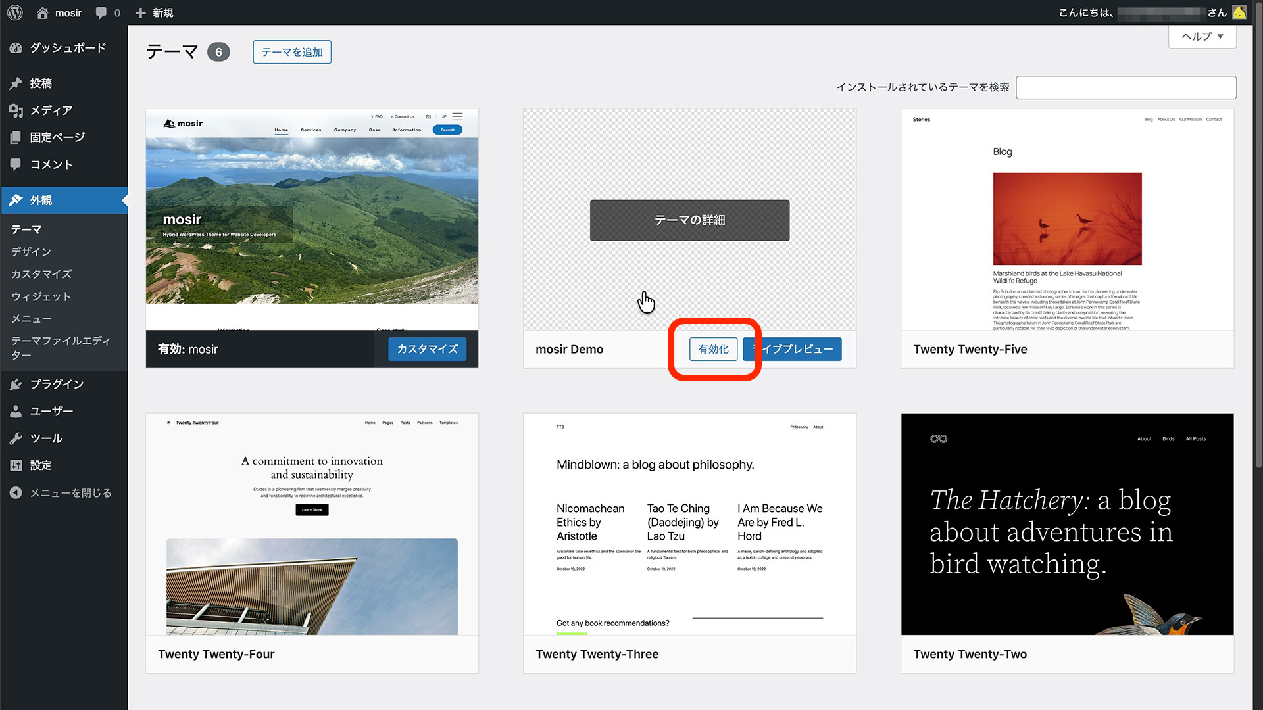Image resolution: width=1263 pixels, height=710 pixels.
Task: Open the 設定 menu in sidebar
Action: [40, 465]
